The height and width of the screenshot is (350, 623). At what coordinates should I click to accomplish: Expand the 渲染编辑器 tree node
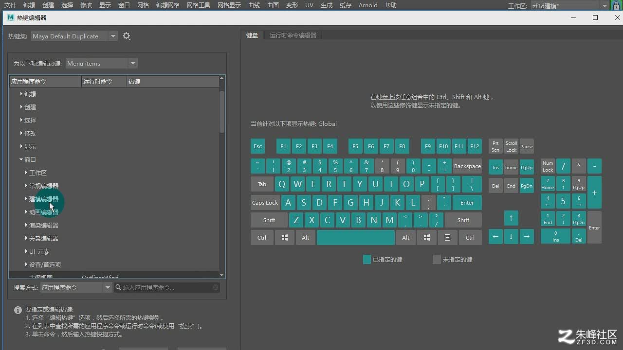coord(26,225)
